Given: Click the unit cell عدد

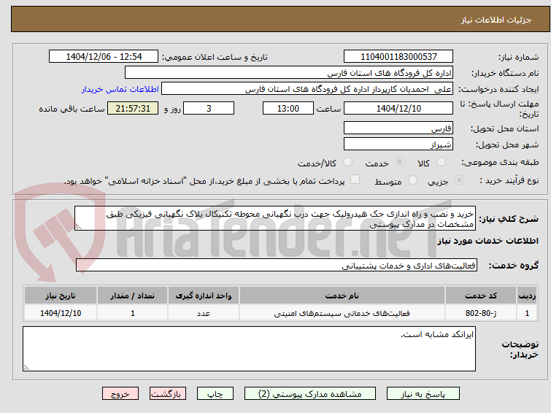Looking at the screenshot, I should 204,313.
